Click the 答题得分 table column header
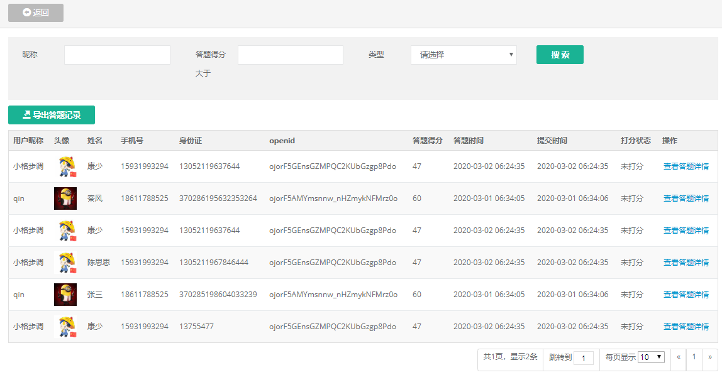Image resolution: width=722 pixels, height=375 pixels. pyautogui.click(x=427, y=140)
